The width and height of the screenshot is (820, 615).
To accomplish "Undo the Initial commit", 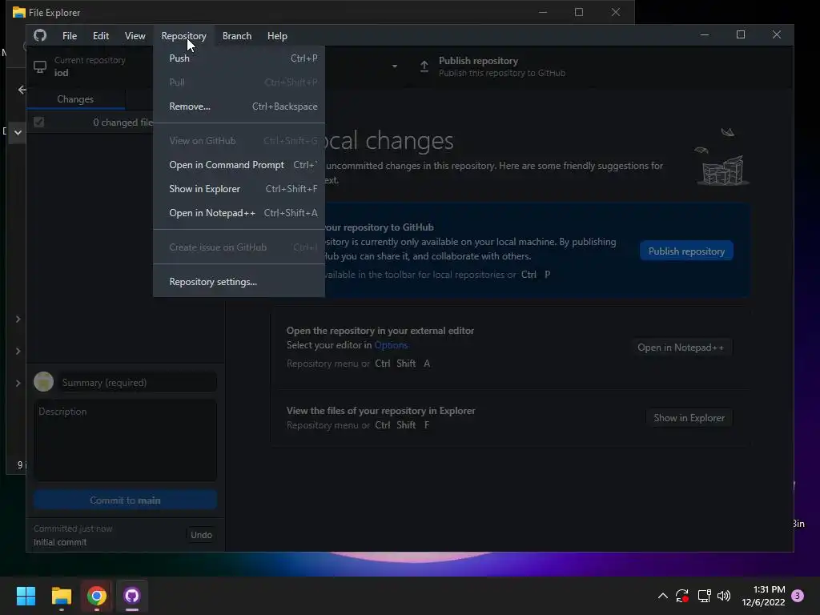I will click(x=201, y=534).
